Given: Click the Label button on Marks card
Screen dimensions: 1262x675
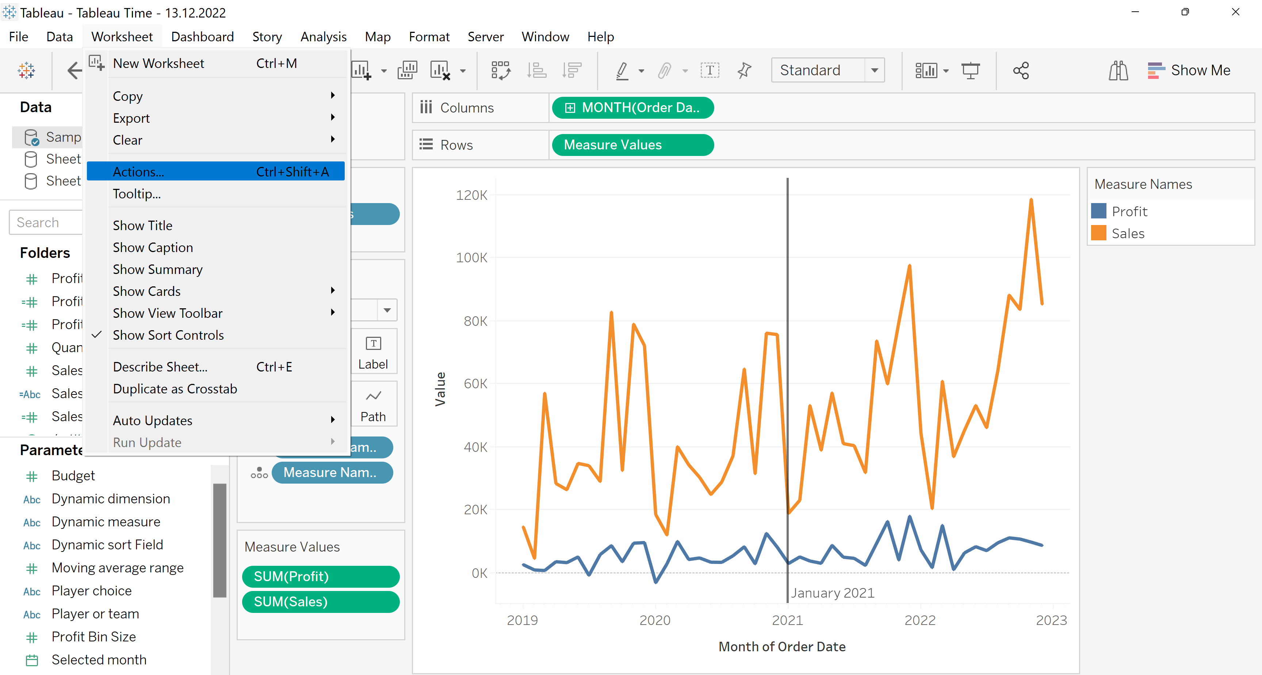Looking at the screenshot, I should [373, 352].
